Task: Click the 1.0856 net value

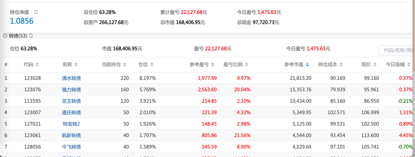Action: point(22,21)
